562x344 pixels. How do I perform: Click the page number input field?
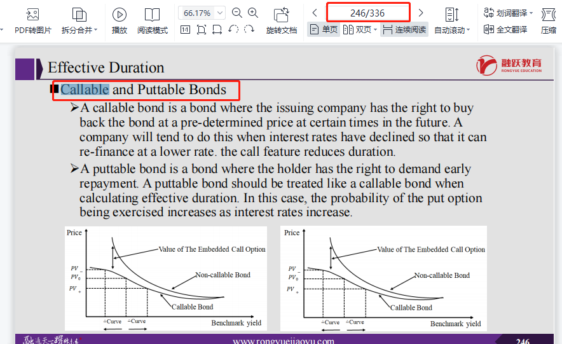point(367,13)
